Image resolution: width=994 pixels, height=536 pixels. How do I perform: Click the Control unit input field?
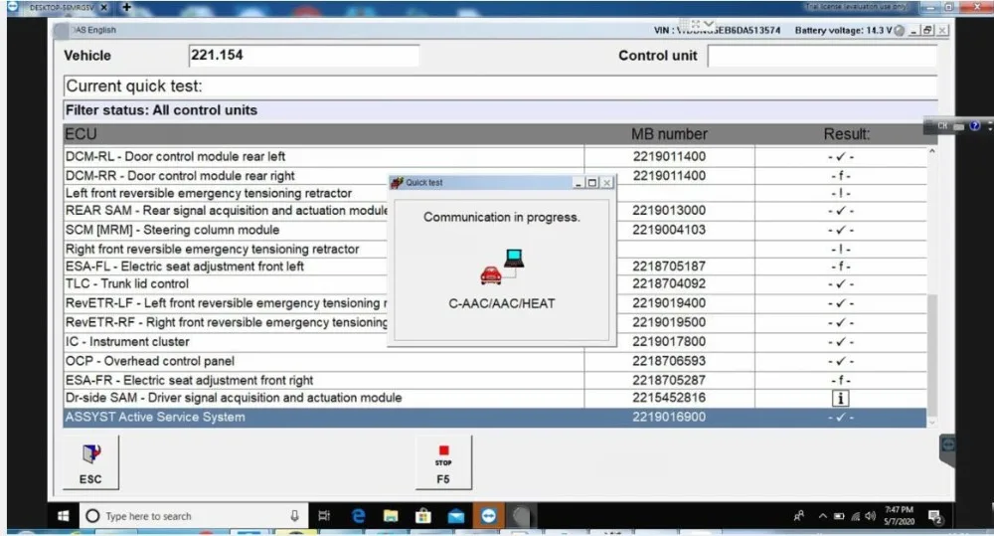point(822,56)
